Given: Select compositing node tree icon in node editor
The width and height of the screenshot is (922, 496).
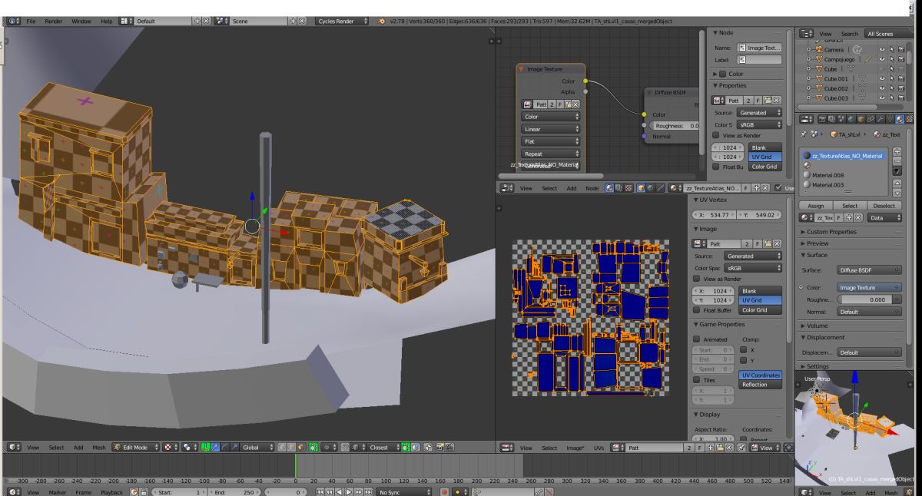Looking at the screenshot, I should (x=619, y=188).
